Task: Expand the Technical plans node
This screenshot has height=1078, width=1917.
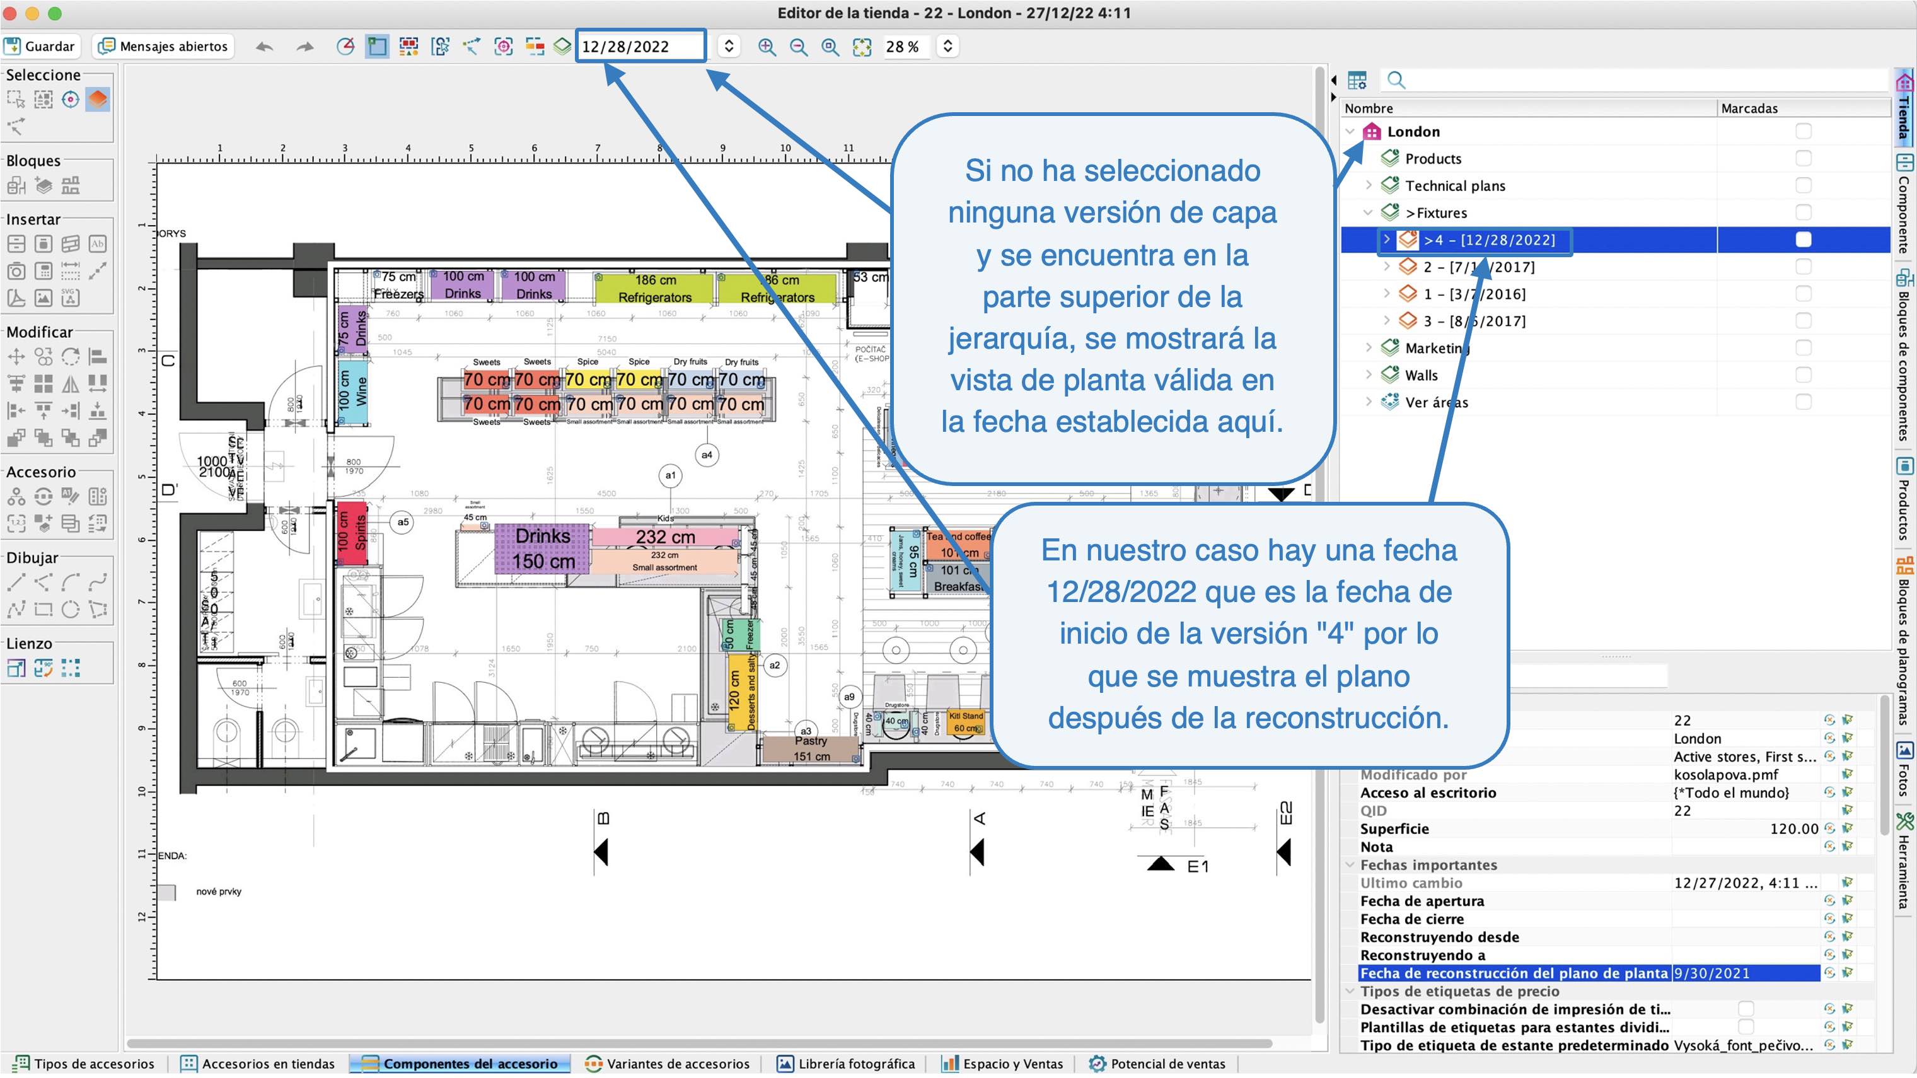Action: (1369, 185)
